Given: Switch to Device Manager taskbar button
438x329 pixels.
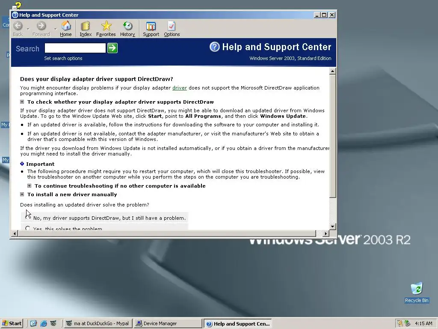Looking at the screenshot, I should (168, 323).
